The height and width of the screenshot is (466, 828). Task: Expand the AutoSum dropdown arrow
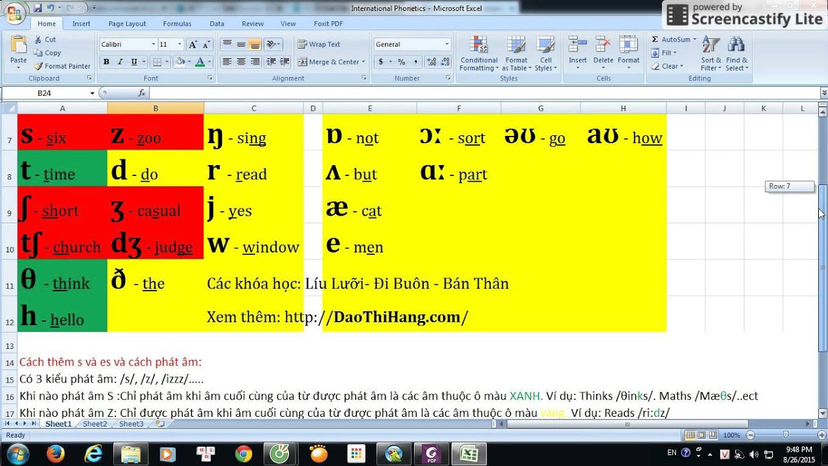point(695,39)
